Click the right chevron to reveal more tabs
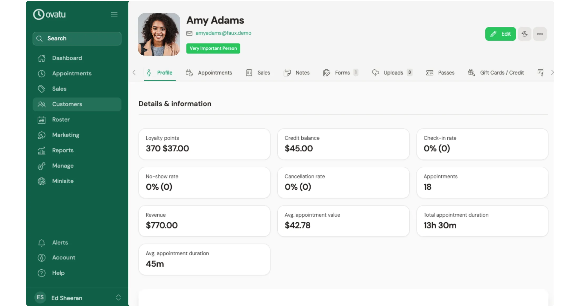 [552, 73]
